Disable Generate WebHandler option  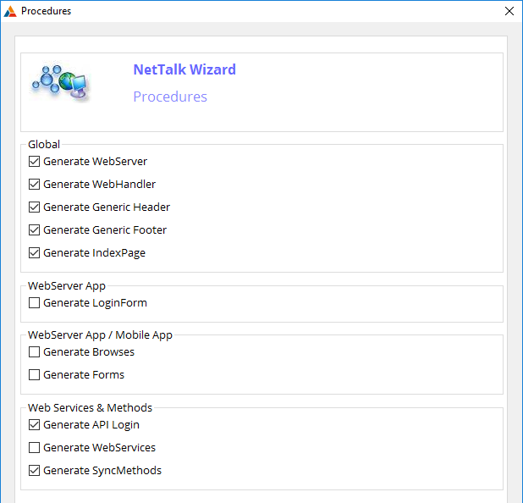(34, 184)
